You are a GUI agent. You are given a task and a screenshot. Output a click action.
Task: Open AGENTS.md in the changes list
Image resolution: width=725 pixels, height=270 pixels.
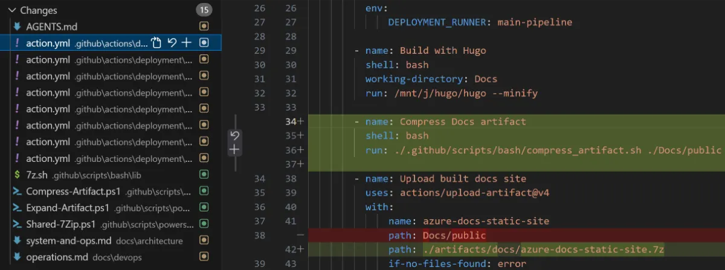(x=51, y=27)
